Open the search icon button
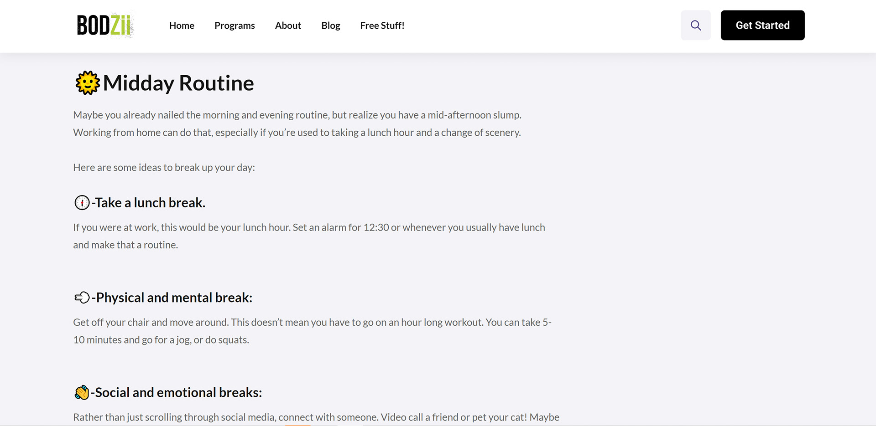The width and height of the screenshot is (876, 426). pos(696,26)
